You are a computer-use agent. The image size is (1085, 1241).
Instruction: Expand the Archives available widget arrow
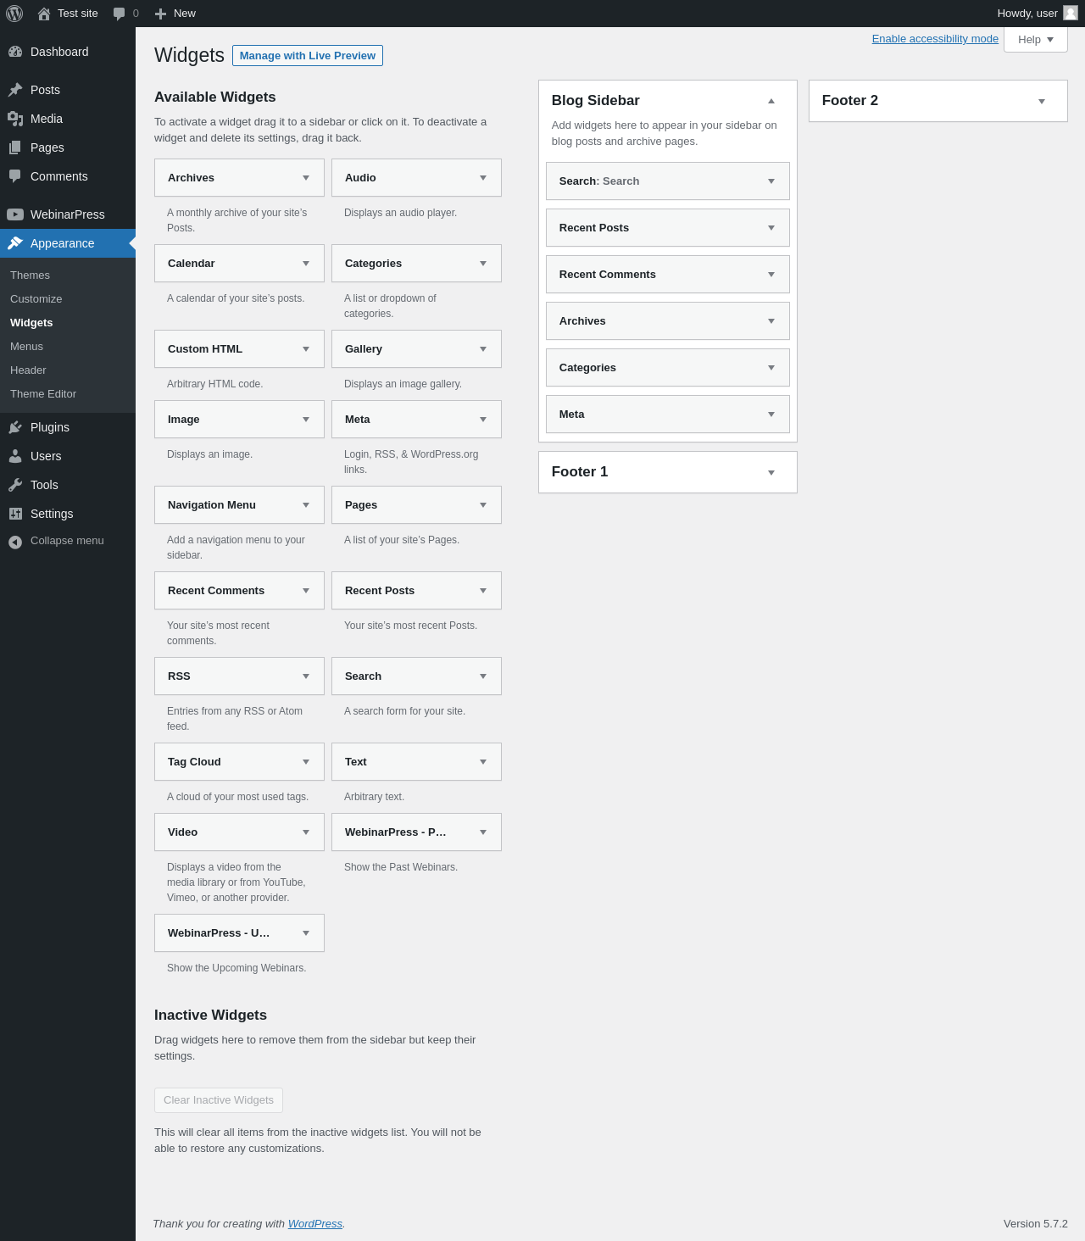tap(306, 178)
